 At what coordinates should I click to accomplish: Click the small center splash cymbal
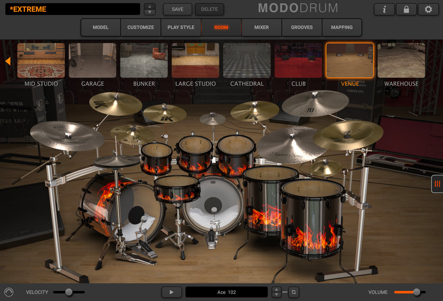213,119
